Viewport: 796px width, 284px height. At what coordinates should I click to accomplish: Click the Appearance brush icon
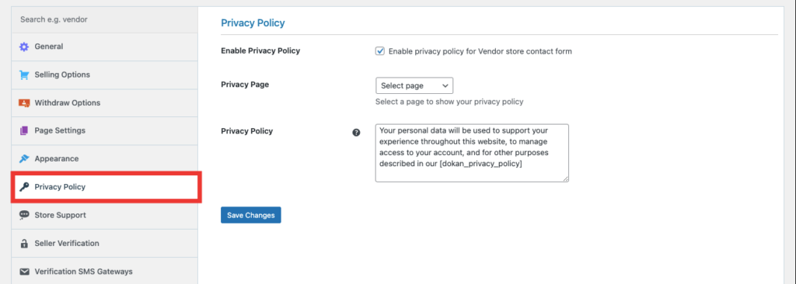point(24,159)
